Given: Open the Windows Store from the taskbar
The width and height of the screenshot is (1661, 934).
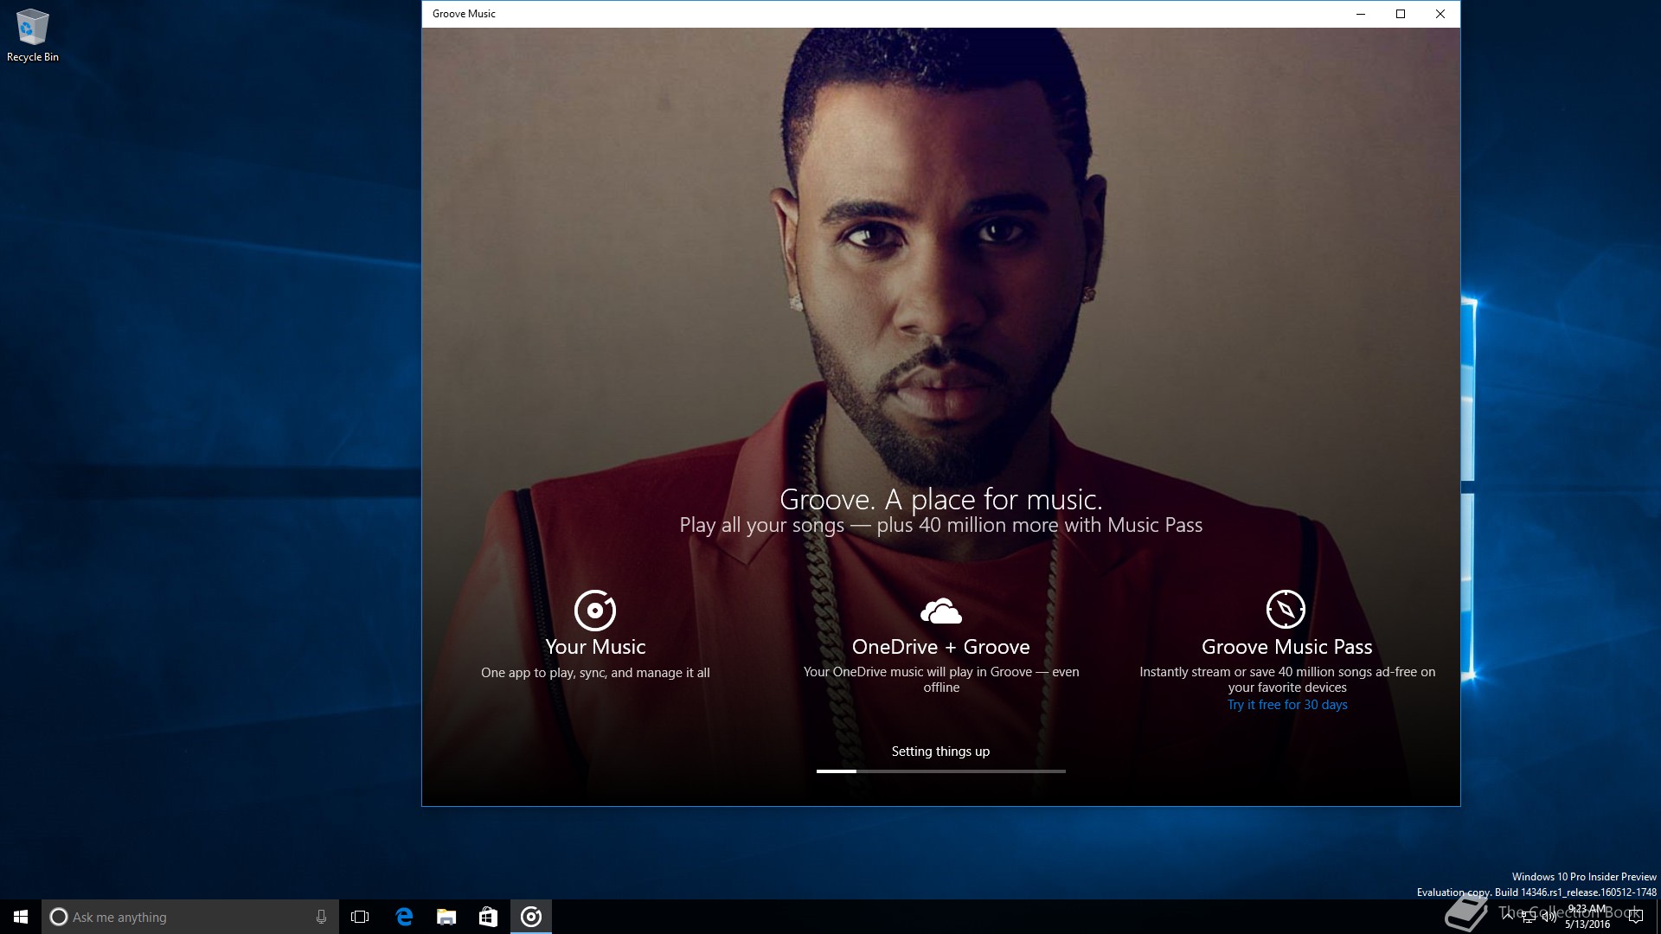Looking at the screenshot, I should tap(489, 917).
